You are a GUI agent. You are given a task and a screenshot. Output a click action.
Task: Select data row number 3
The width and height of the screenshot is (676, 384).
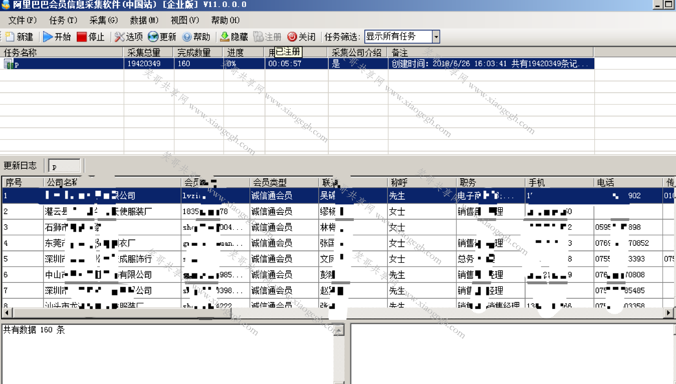[338, 227]
